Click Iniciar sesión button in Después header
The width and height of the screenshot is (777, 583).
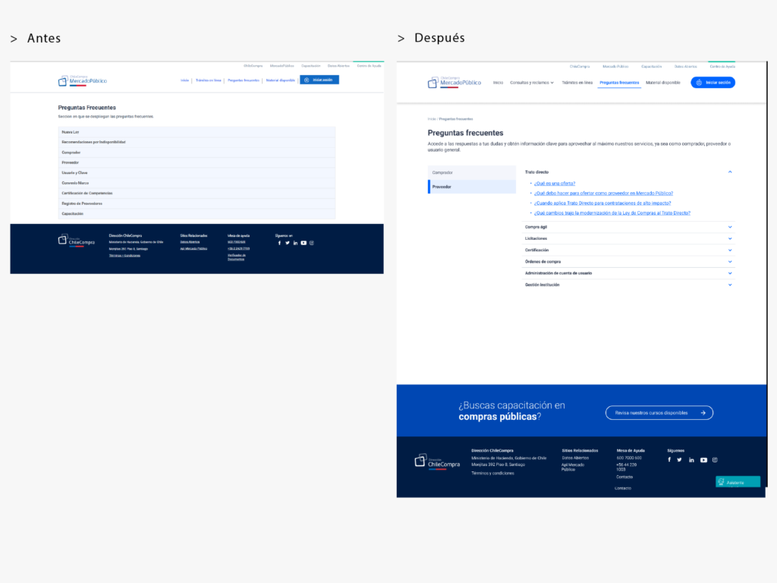pos(713,83)
